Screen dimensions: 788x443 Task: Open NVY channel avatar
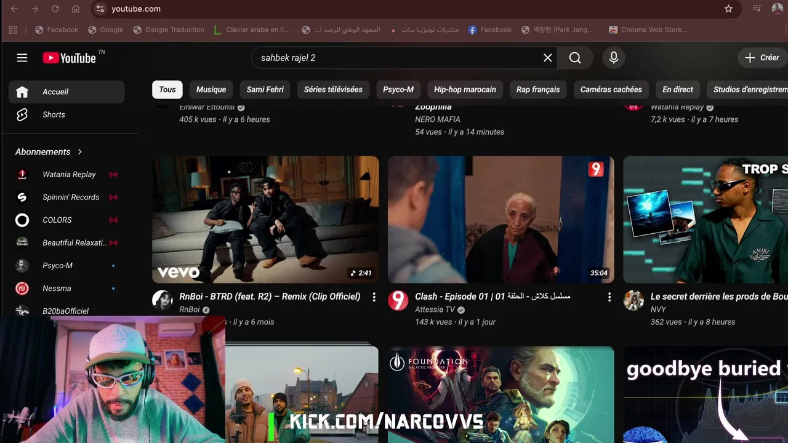pyautogui.click(x=633, y=300)
